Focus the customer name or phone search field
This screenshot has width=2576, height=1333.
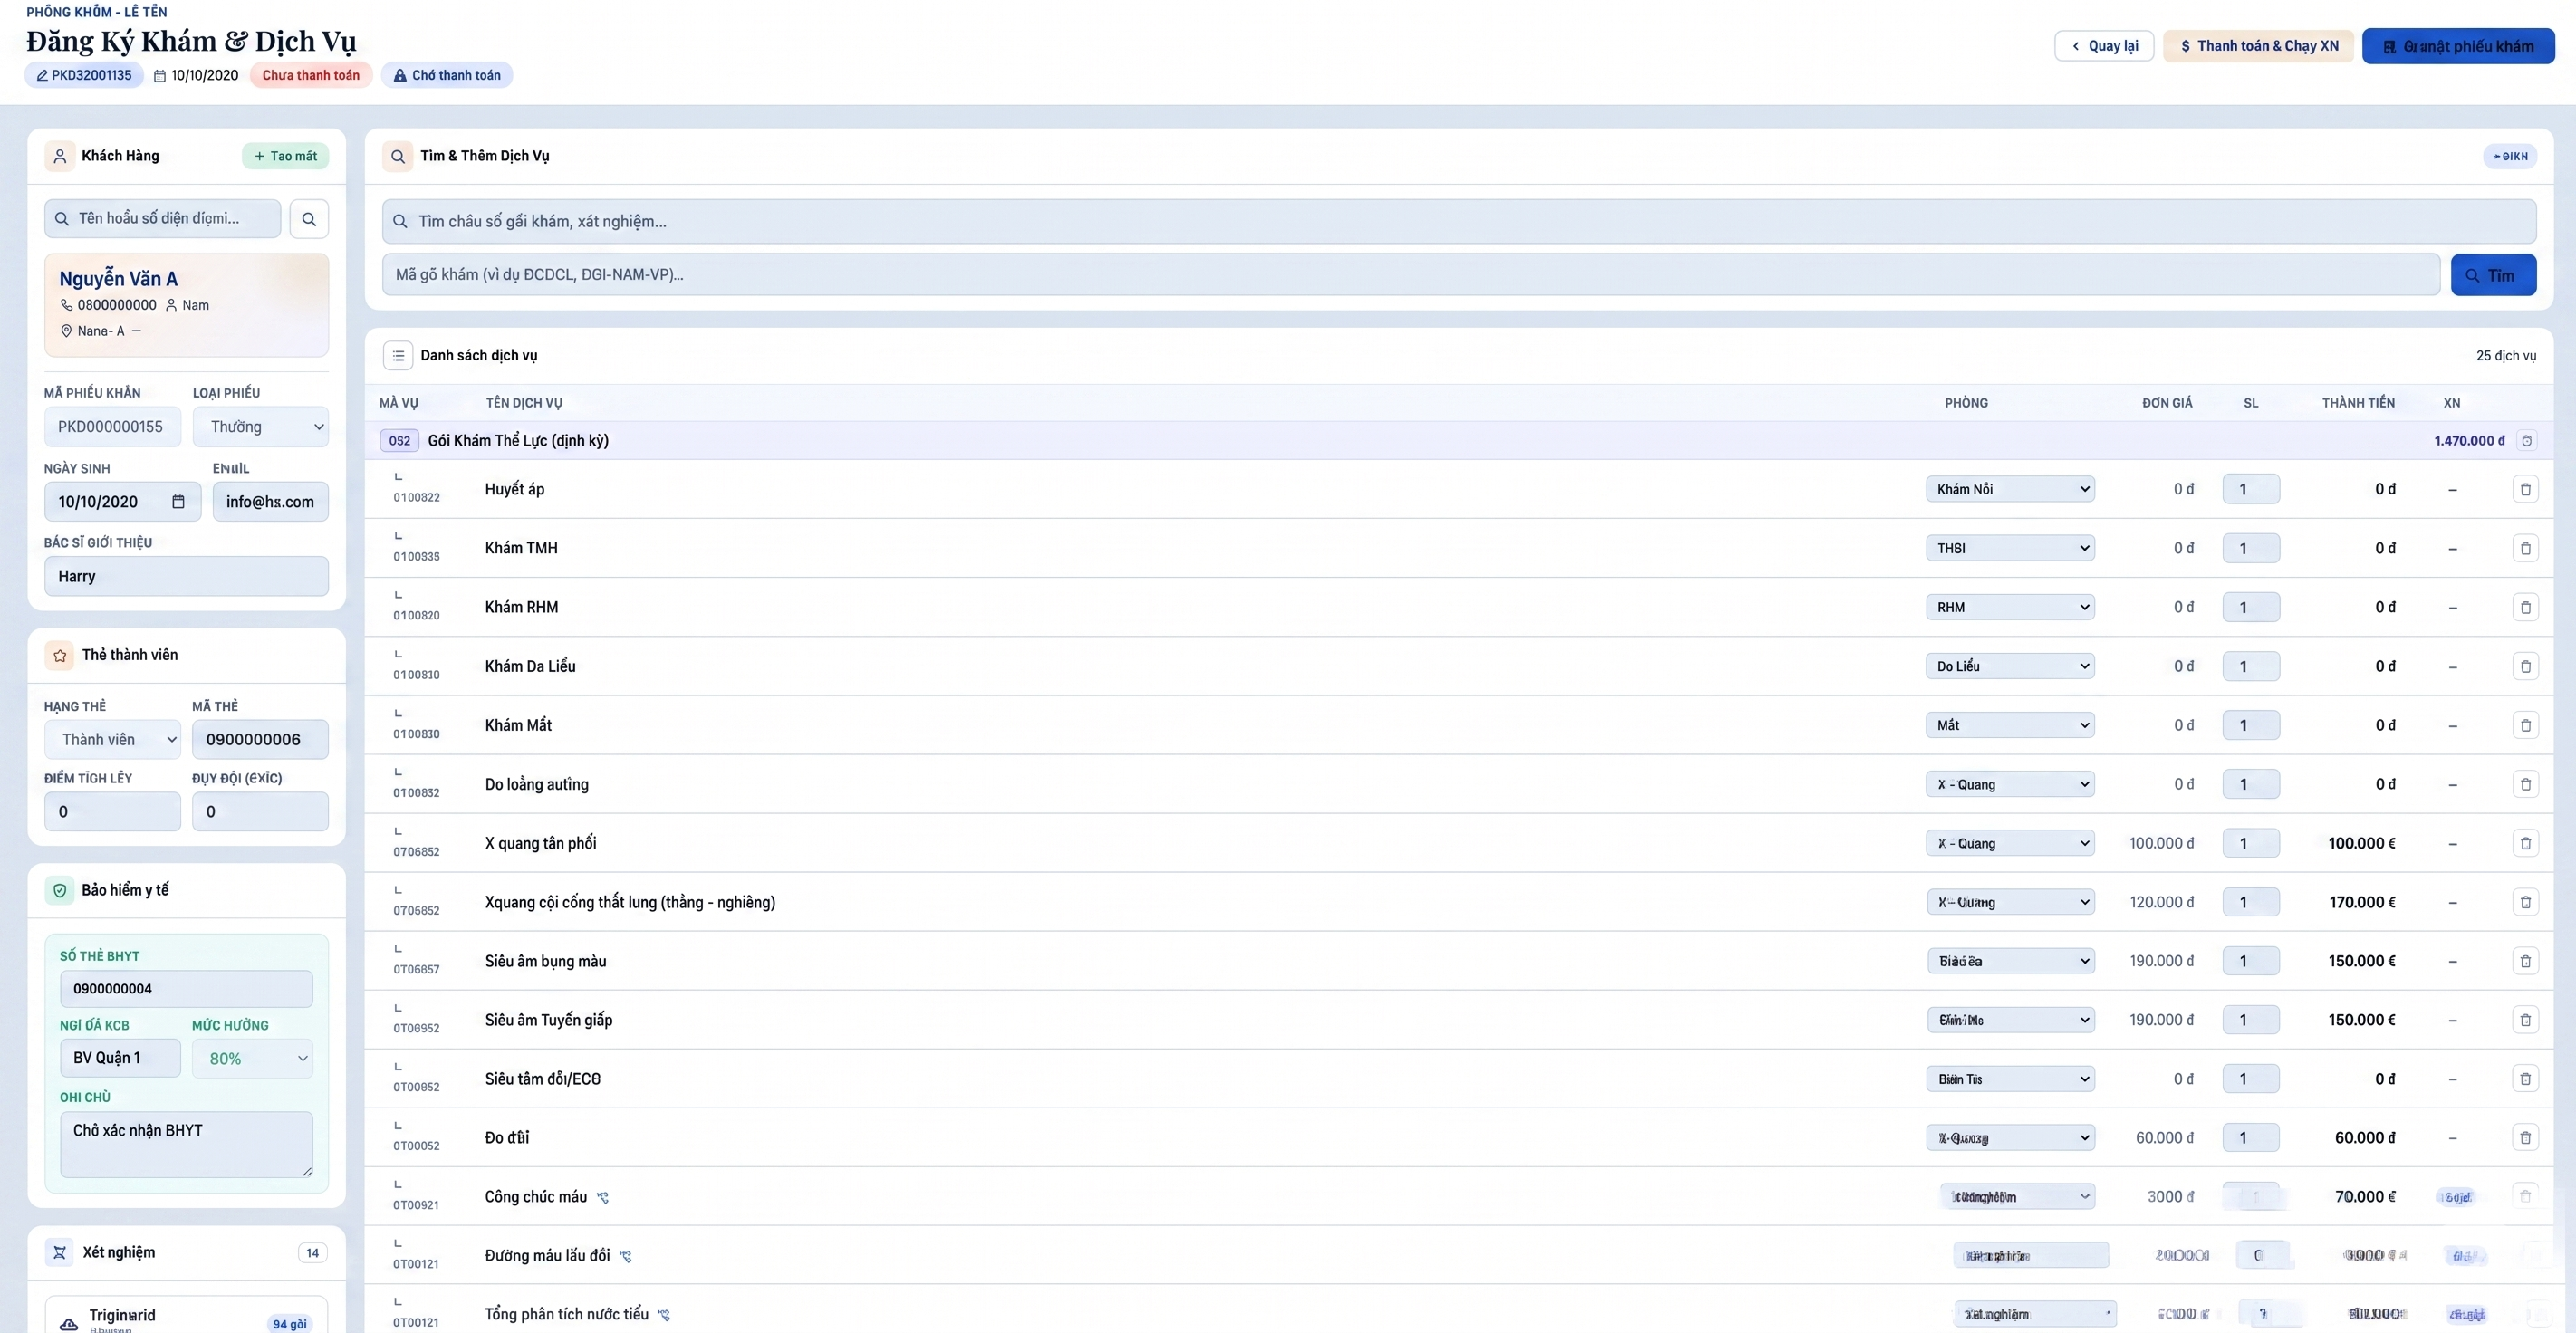[162, 219]
